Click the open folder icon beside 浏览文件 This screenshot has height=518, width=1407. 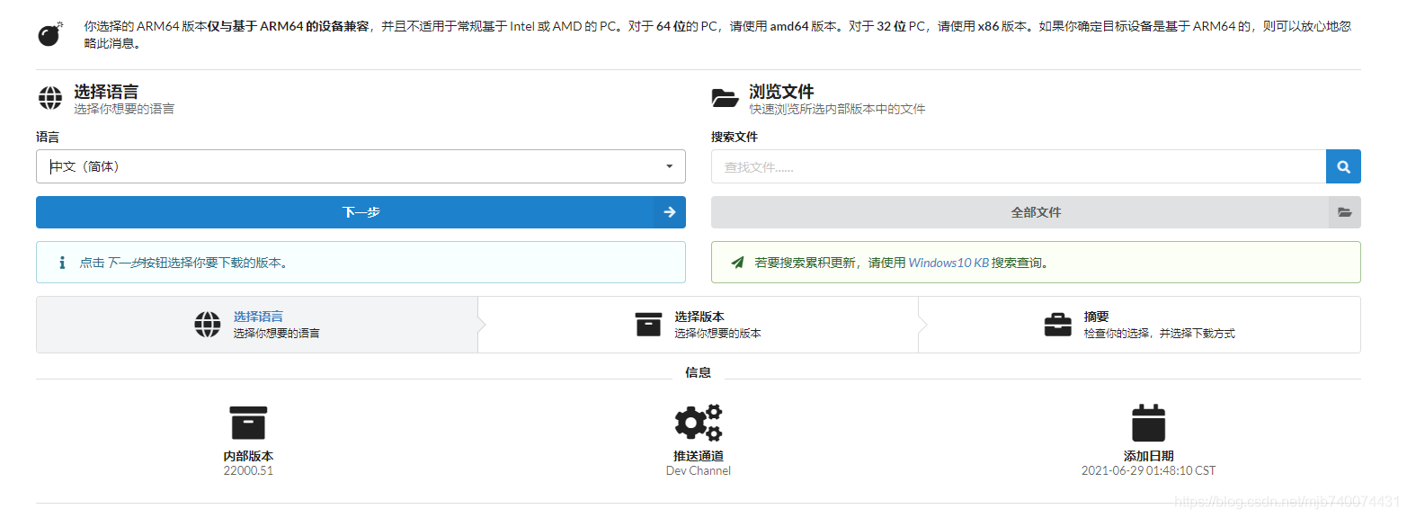pos(725,98)
